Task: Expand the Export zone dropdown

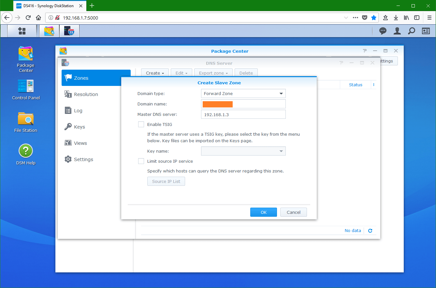Action: point(213,73)
